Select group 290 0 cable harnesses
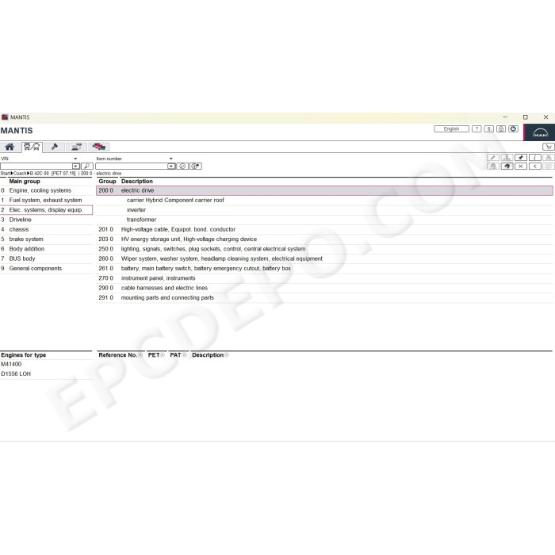The height and width of the screenshot is (555, 555). (x=324, y=288)
